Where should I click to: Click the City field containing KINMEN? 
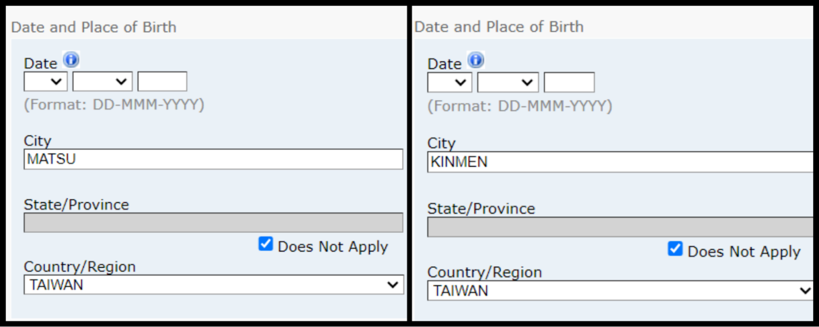tap(619, 162)
